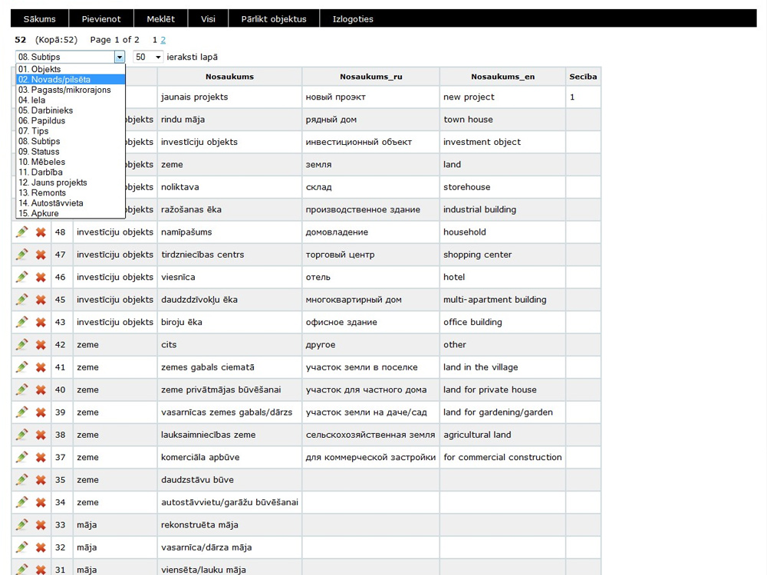767x575 pixels.
Task: Click the category combo box arrow button
Action: click(120, 58)
